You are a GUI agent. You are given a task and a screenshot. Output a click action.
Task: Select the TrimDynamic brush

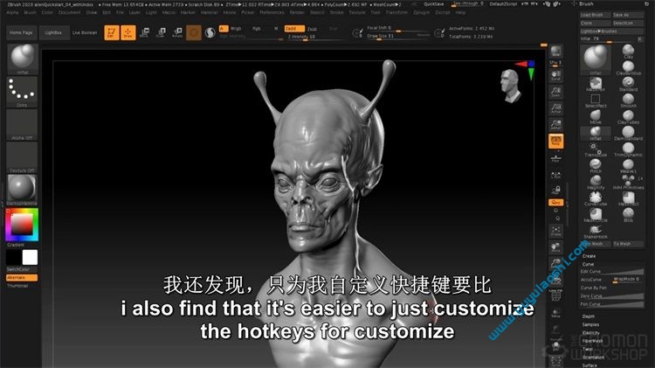click(x=628, y=149)
